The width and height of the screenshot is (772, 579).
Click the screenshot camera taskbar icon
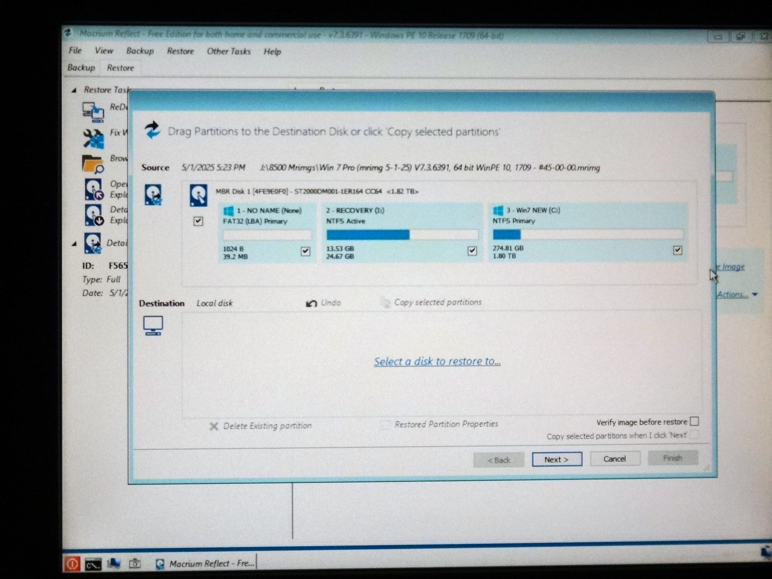(135, 563)
